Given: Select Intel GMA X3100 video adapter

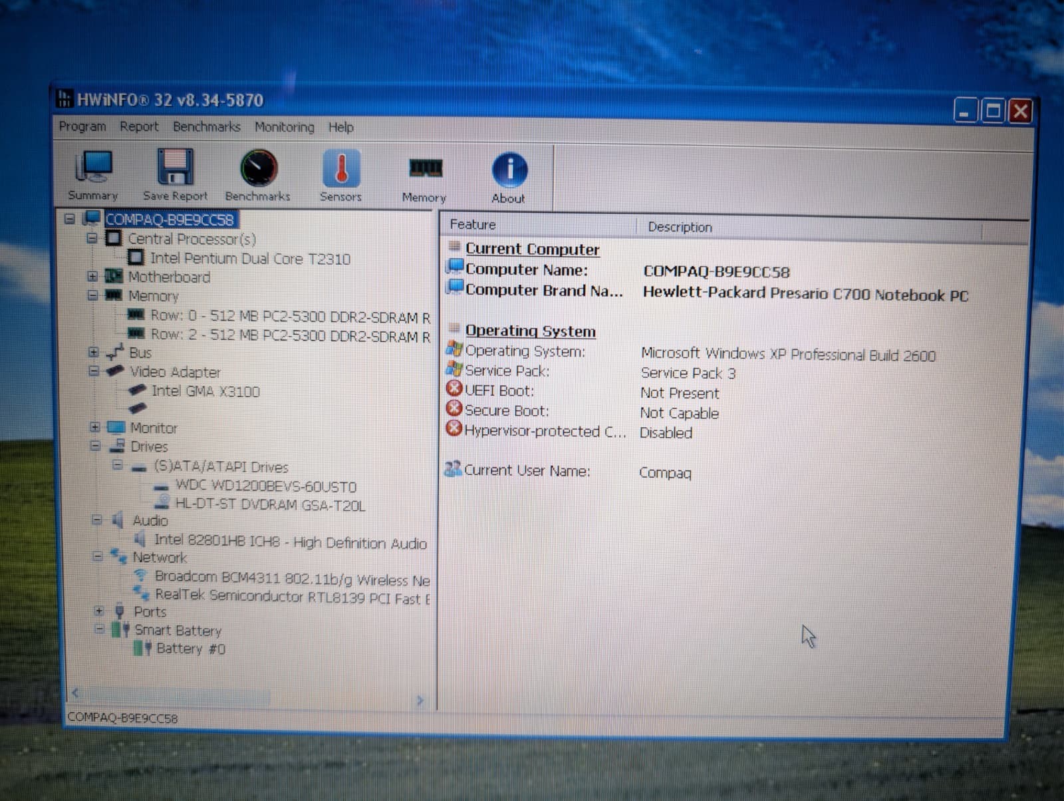Looking at the screenshot, I should coord(205,391).
